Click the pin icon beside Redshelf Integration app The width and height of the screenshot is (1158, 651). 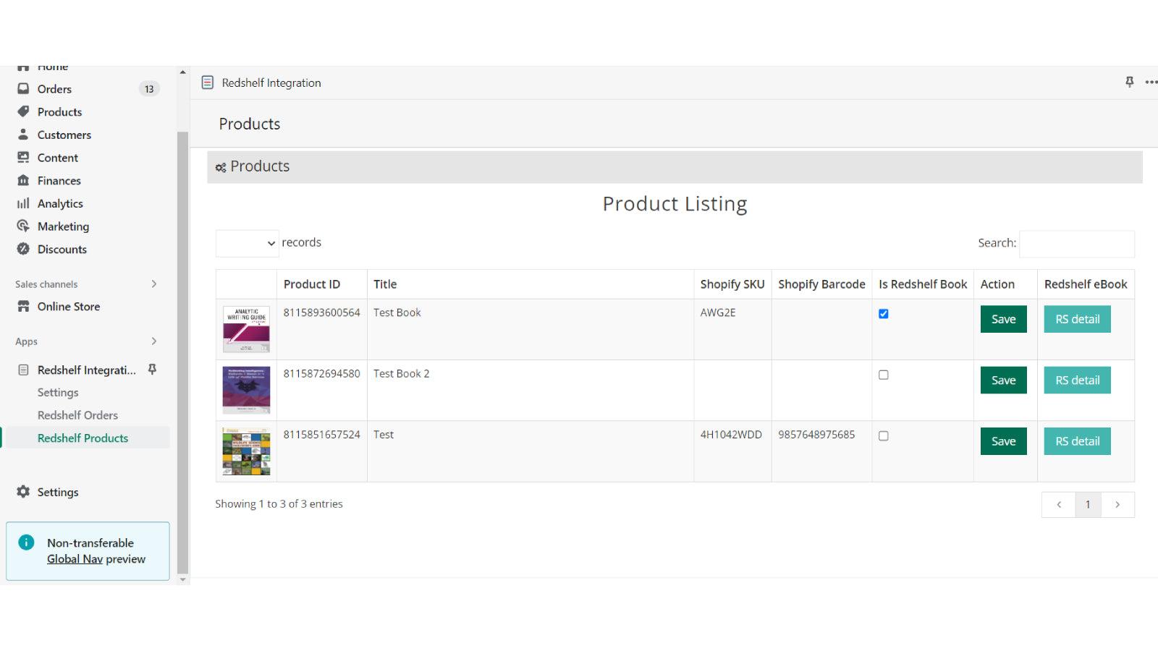[x=152, y=370]
